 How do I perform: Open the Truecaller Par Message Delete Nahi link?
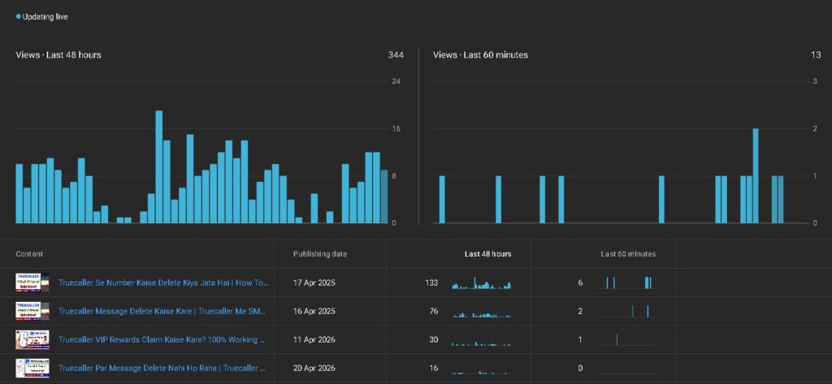click(x=162, y=368)
